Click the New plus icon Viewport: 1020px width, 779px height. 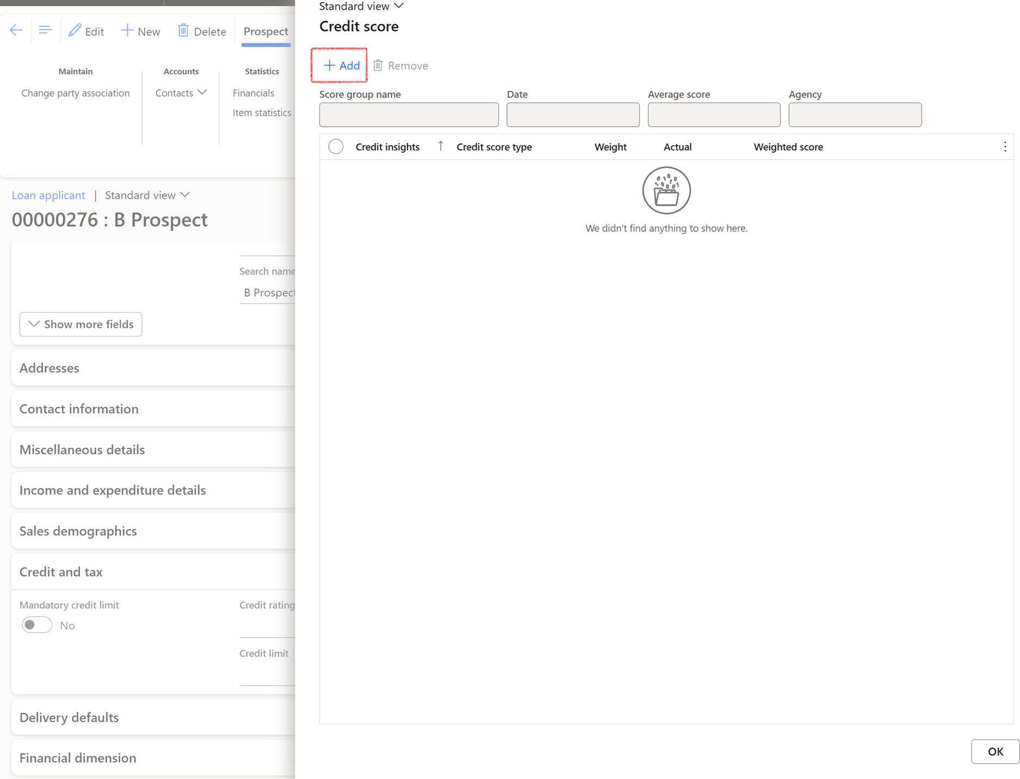click(x=127, y=30)
